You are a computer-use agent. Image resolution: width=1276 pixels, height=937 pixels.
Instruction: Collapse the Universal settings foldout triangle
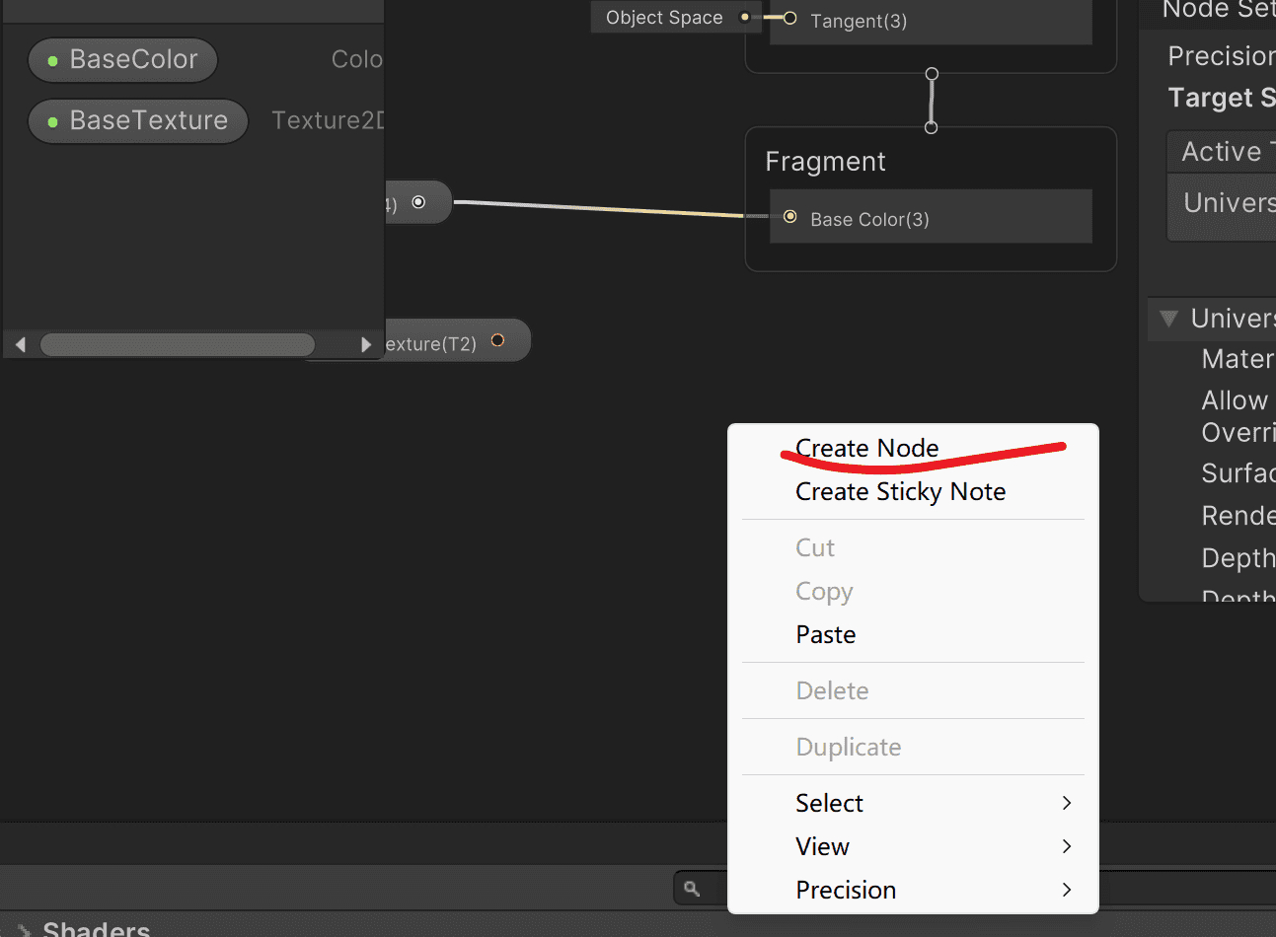coord(1169,319)
